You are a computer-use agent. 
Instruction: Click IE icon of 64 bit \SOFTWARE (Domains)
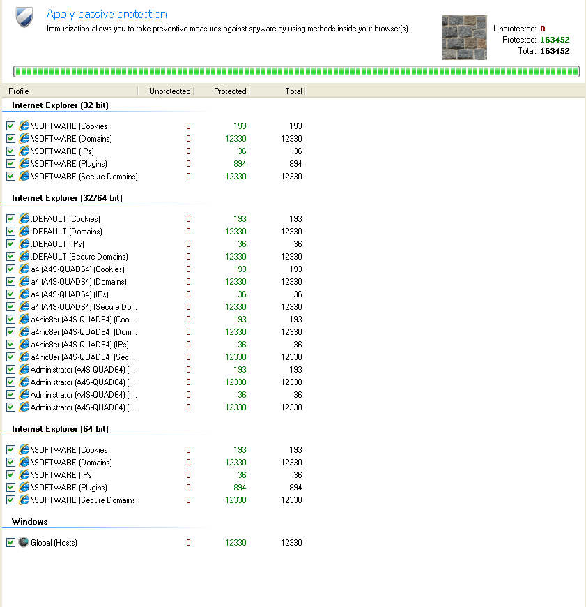click(24, 462)
